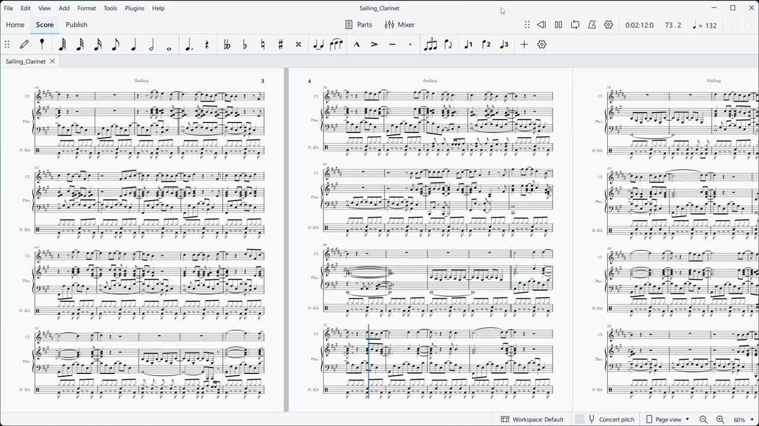Zoom in the score

point(720,419)
